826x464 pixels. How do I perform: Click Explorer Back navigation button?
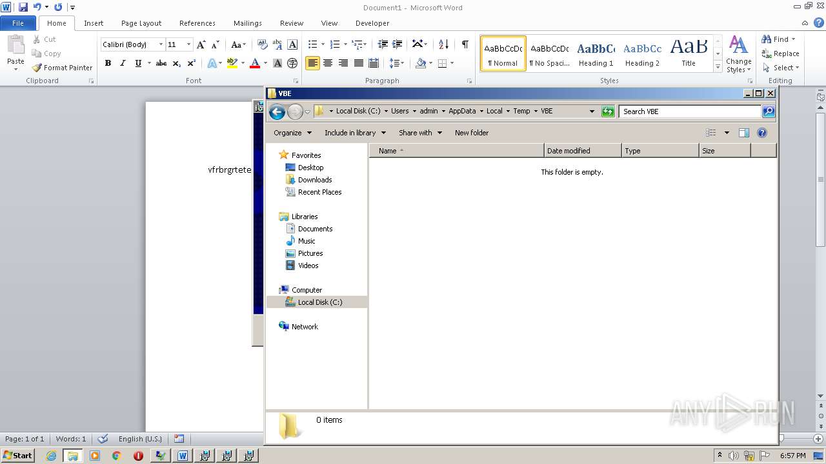pos(277,111)
